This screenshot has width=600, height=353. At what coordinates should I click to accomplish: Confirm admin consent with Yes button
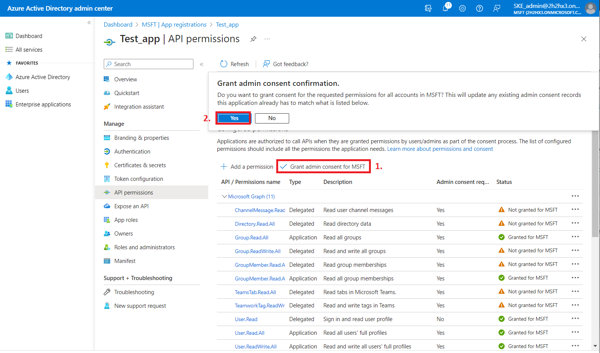point(234,118)
